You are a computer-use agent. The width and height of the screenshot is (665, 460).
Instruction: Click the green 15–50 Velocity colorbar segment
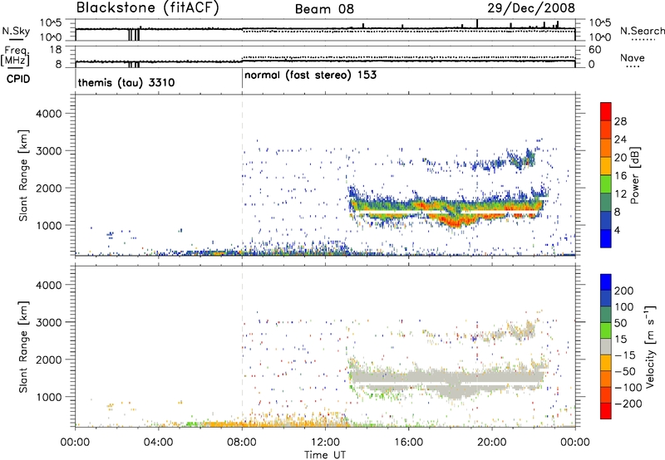pyautogui.click(x=606, y=331)
